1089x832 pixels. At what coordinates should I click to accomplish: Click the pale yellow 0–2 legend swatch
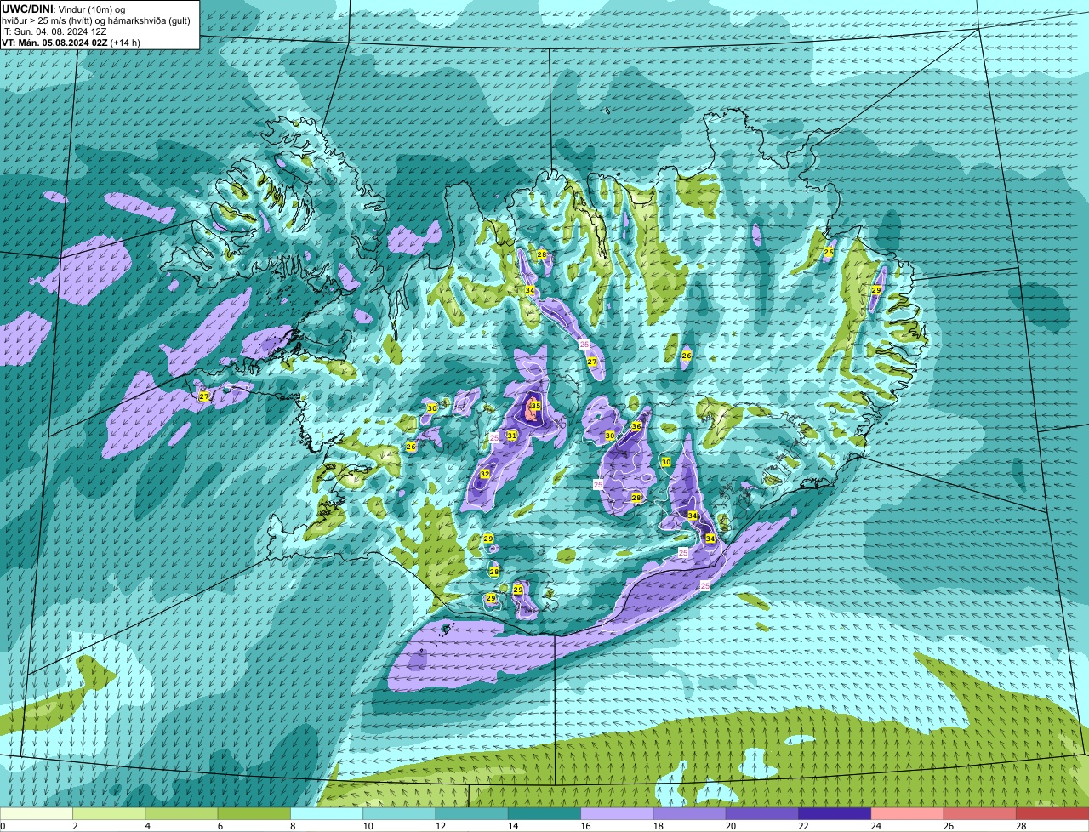(37, 813)
